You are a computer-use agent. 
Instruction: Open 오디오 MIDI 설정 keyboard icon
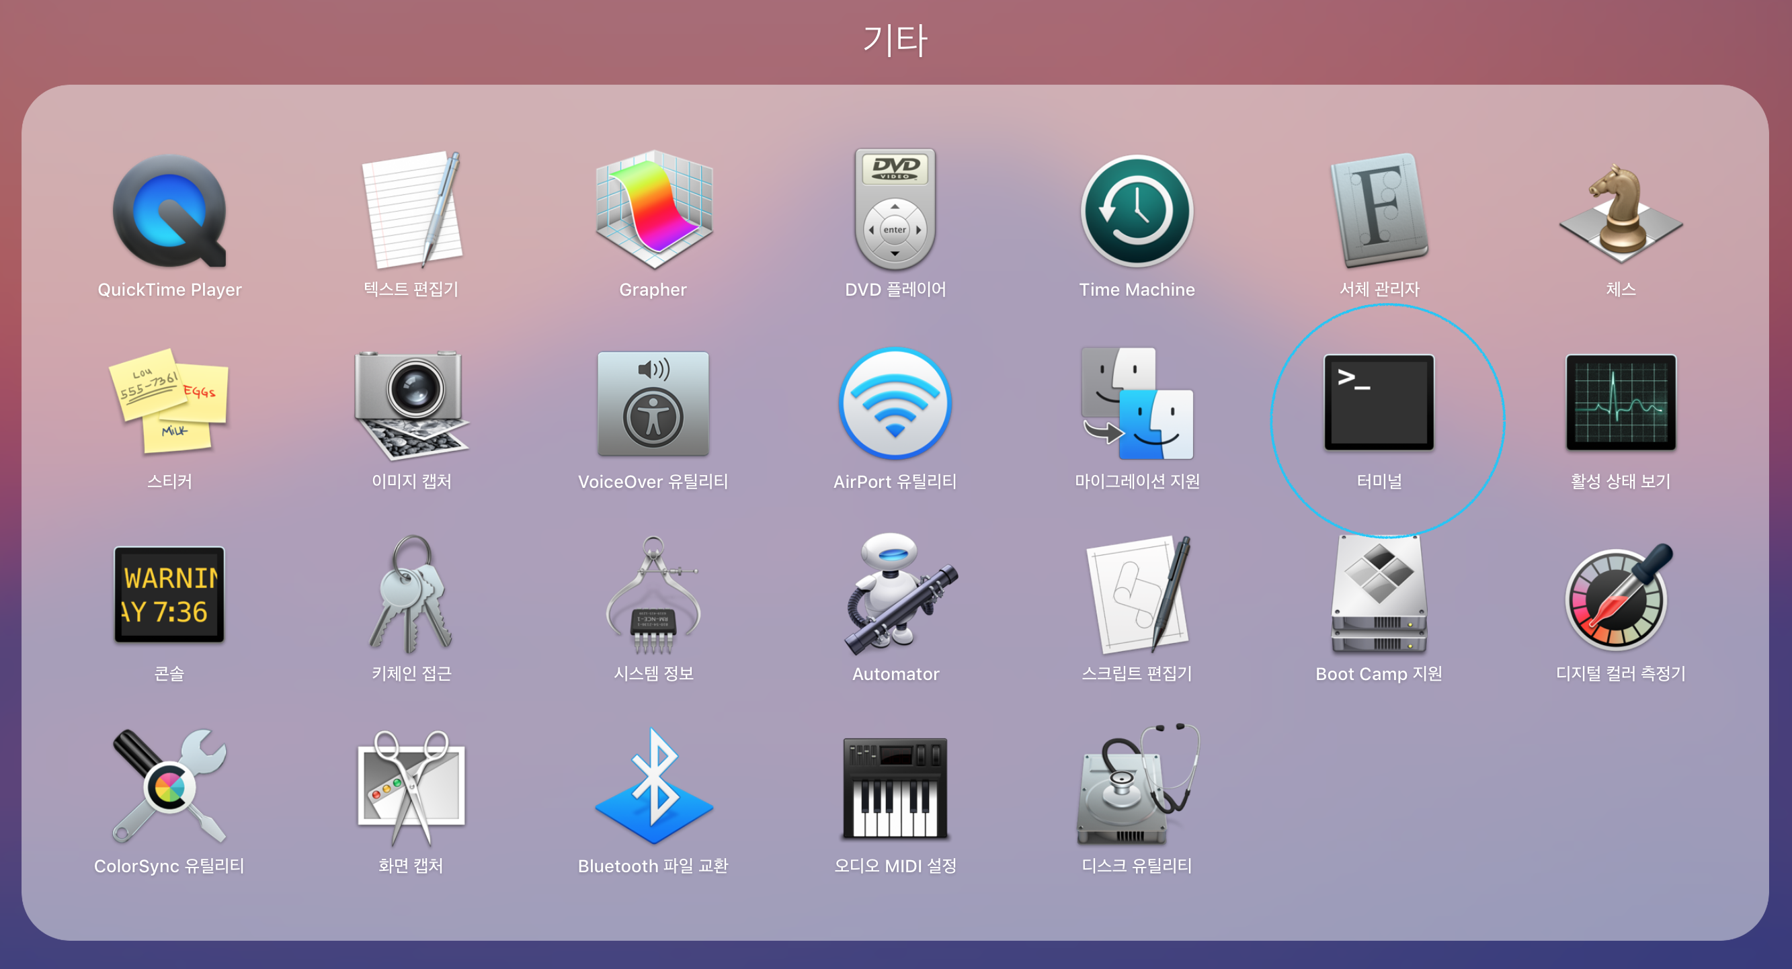pyautogui.click(x=895, y=788)
